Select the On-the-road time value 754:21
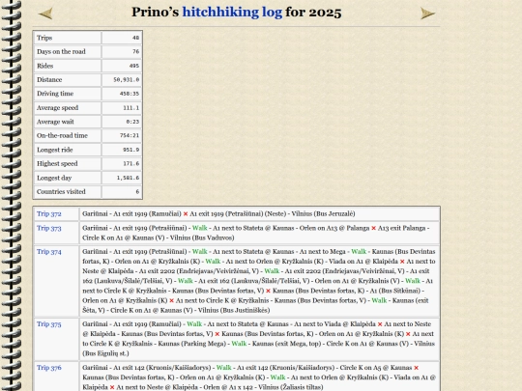This screenshot has width=522, height=391. (x=130, y=136)
